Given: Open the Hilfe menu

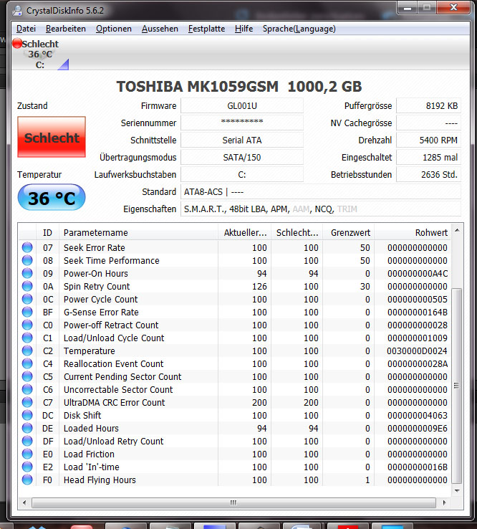Looking at the screenshot, I should tap(244, 29).
